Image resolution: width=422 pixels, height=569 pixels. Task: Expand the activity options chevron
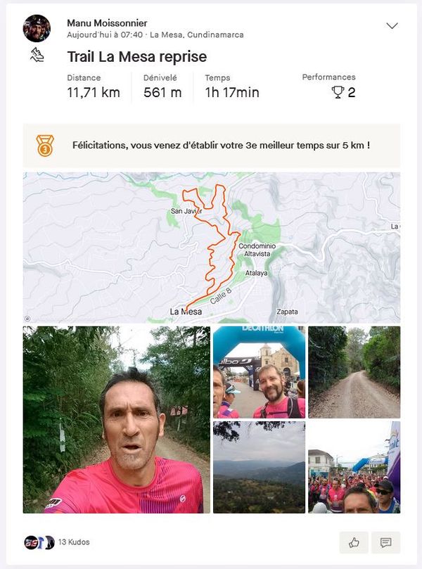tap(392, 25)
